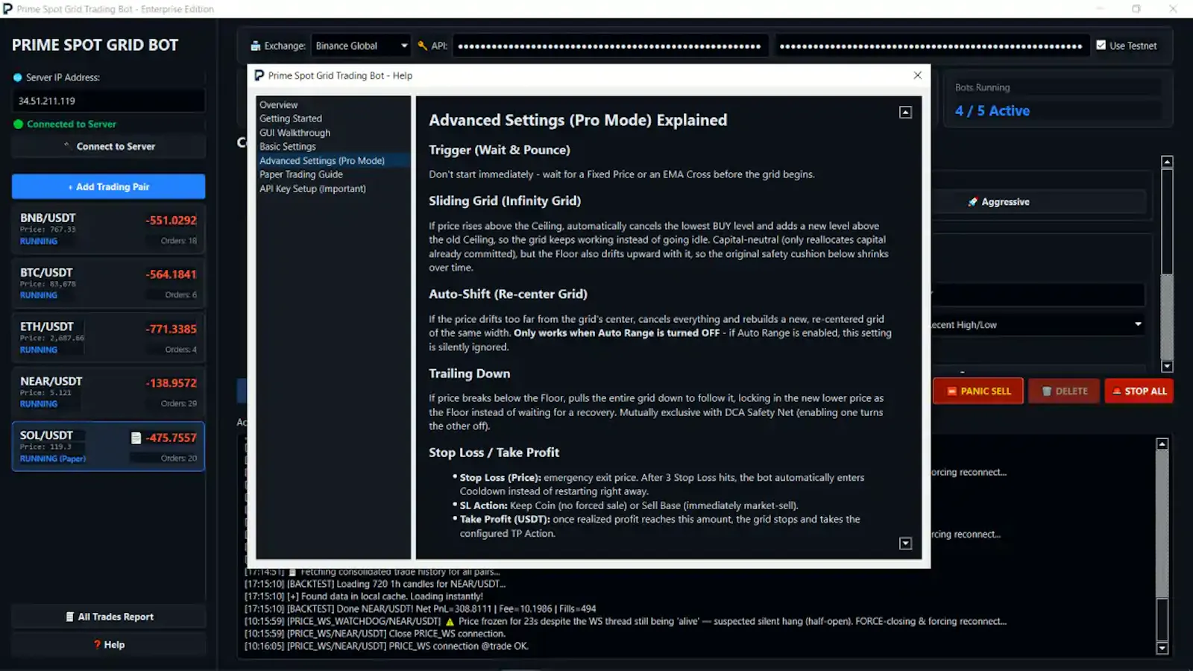1193x671 pixels.
Task: Click the PANIC SELL button
Action: (978, 391)
